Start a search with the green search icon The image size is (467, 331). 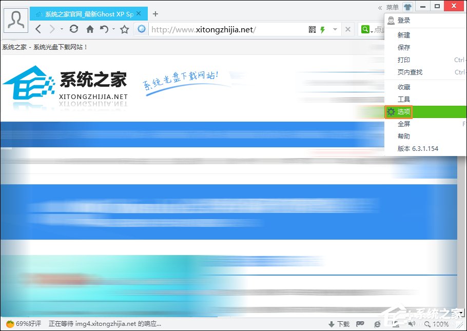(364, 29)
